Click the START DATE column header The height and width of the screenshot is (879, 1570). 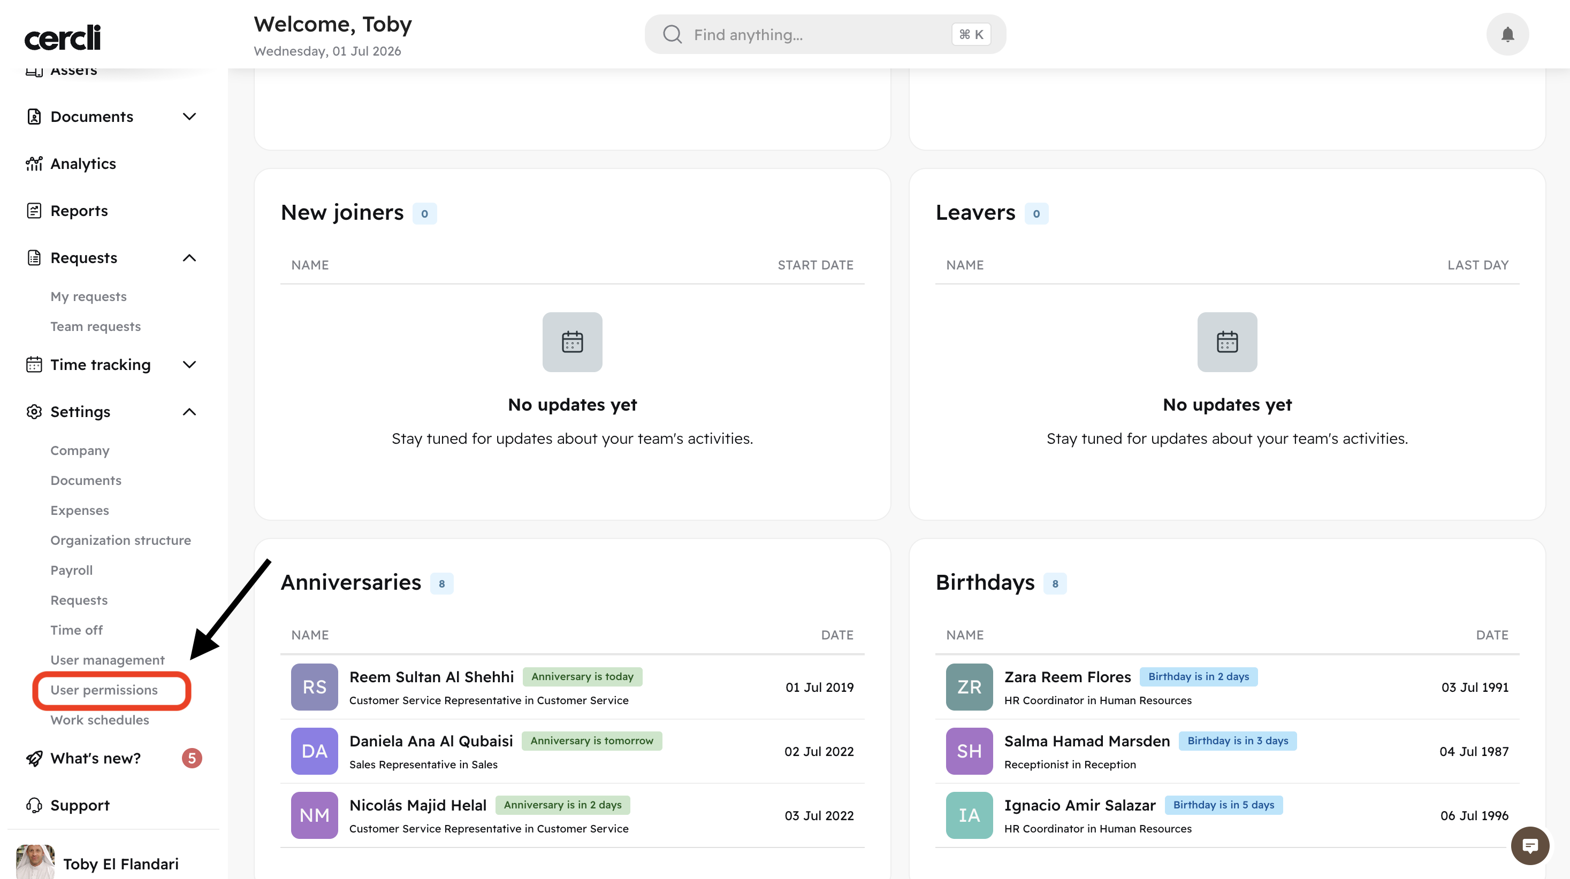coord(816,265)
